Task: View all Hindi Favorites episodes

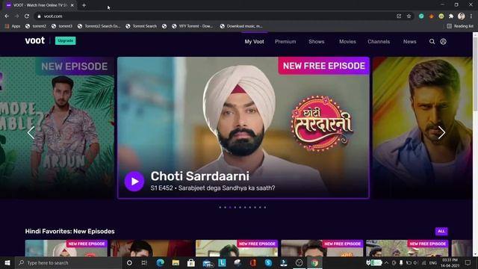Action: 441,231
